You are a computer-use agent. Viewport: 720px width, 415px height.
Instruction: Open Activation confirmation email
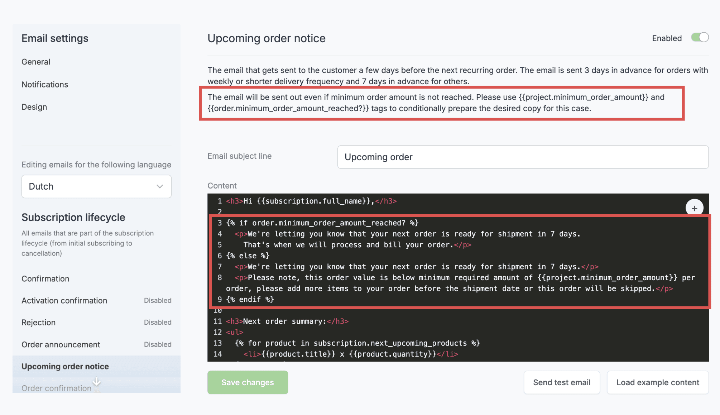[64, 300]
